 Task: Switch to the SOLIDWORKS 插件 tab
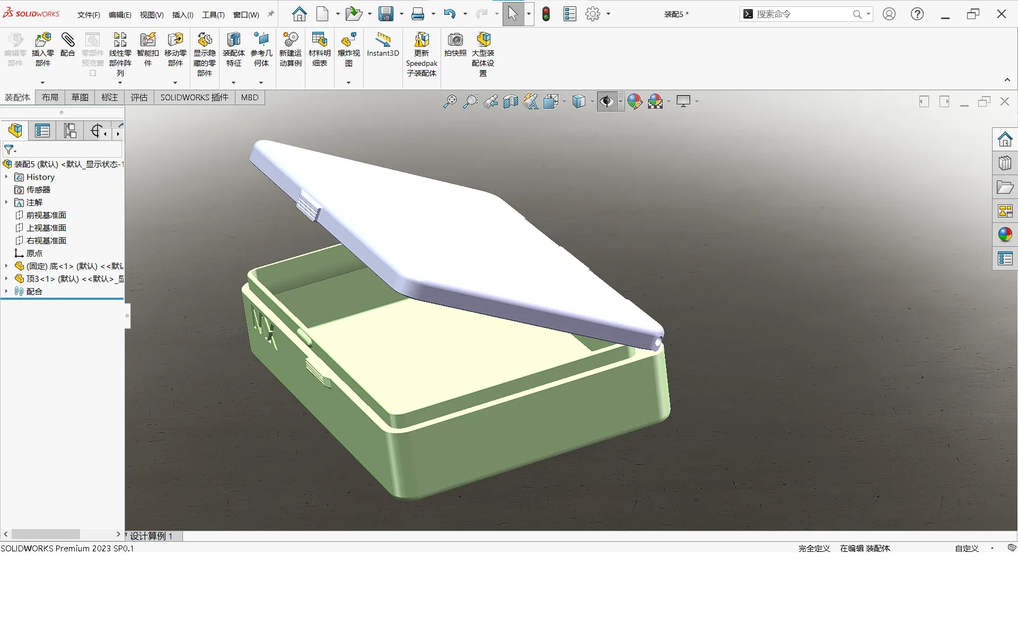coord(194,97)
